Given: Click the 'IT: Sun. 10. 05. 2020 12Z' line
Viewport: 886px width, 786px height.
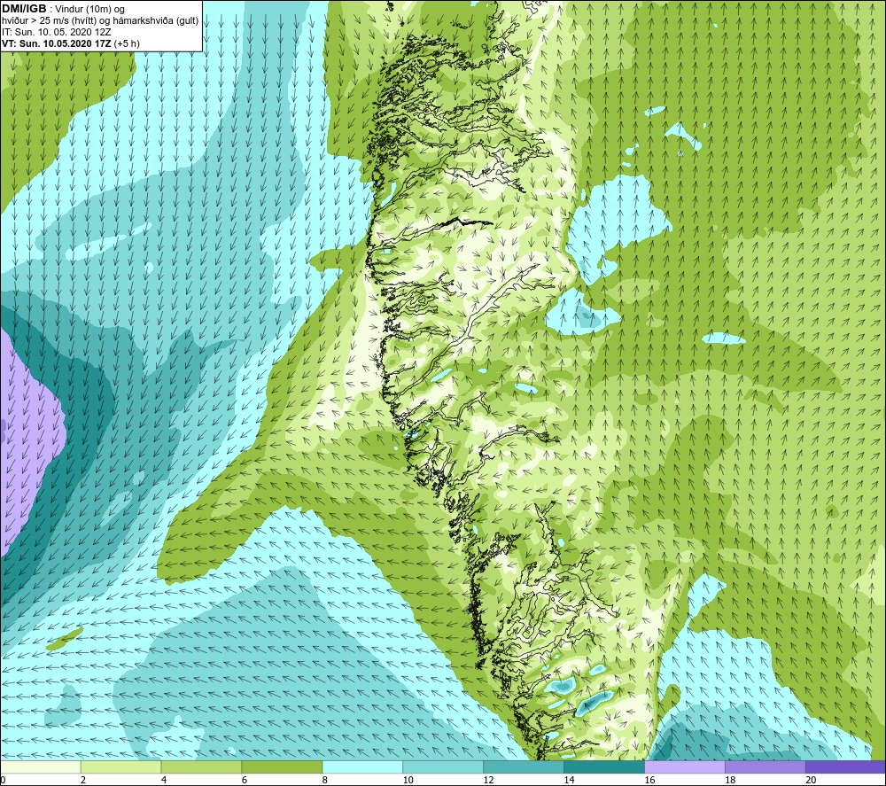Looking at the screenshot, I should [x=56, y=32].
